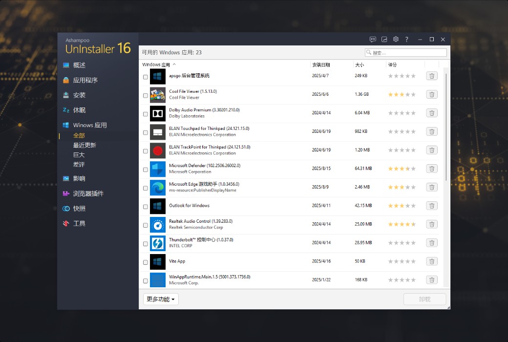Image resolution: width=508 pixels, height=342 pixels.
Task: Delete Dolby Audio Premium via trash icon
Action: coord(431,113)
